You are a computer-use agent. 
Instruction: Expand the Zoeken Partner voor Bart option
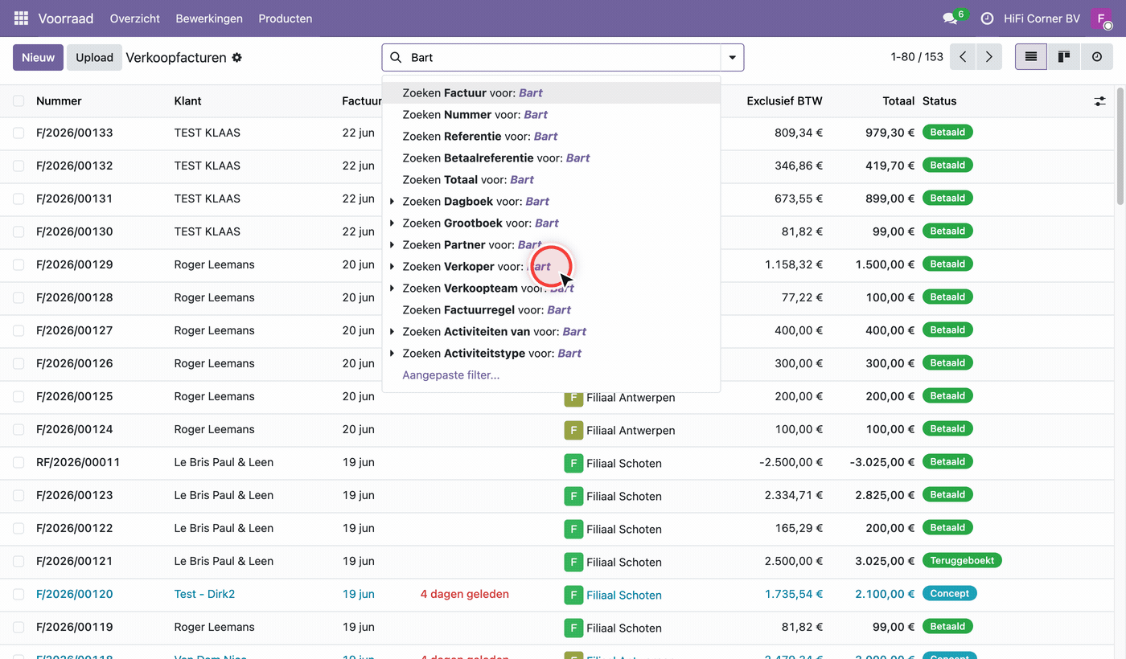392,244
